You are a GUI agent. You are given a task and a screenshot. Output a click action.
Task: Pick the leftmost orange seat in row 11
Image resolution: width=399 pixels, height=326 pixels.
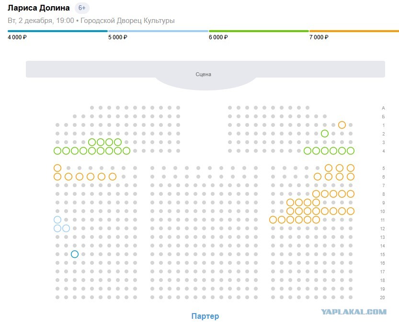(x=273, y=220)
